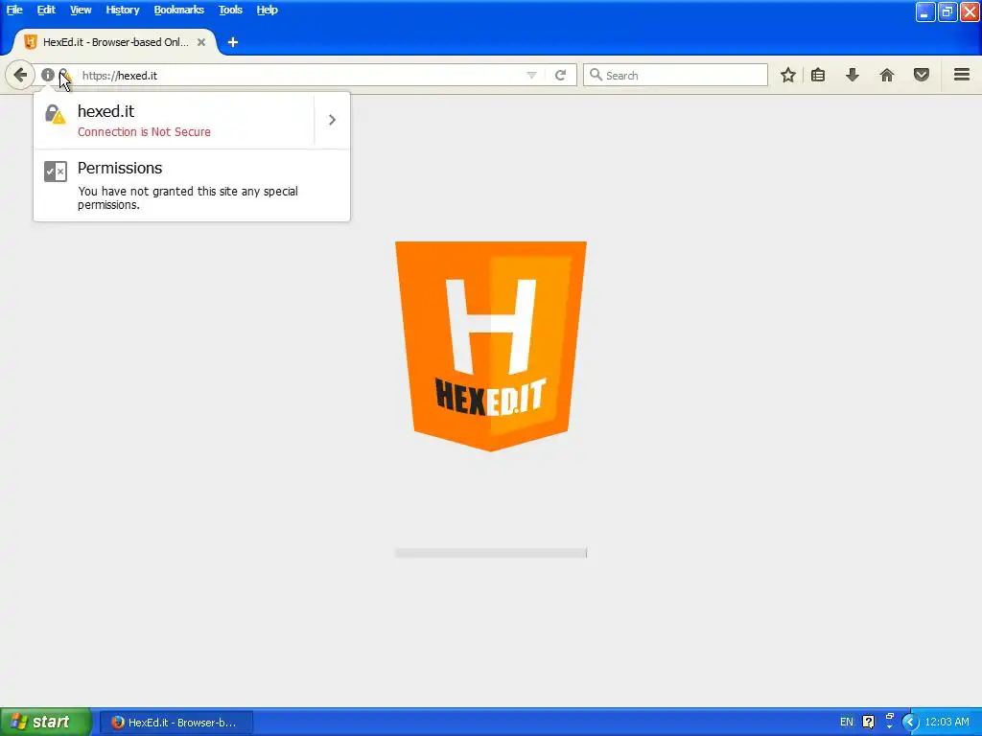Click the help question mark tray icon
Viewport: 982px width, 736px height.
click(x=868, y=723)
